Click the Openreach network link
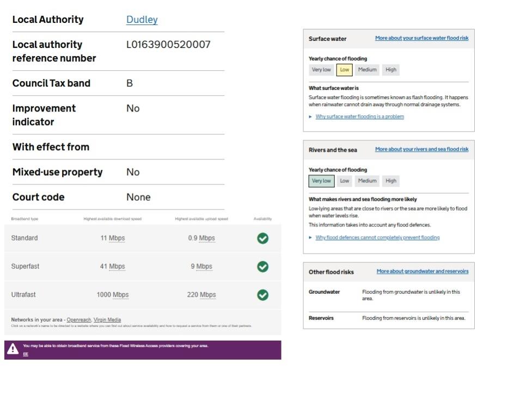 pos(78,320)
